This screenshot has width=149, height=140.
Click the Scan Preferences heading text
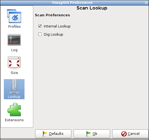pyautogui.click(x=52, y=15)
